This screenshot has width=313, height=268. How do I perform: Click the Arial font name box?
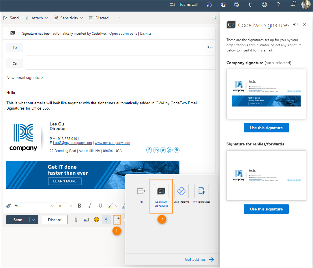coord(32,206)
